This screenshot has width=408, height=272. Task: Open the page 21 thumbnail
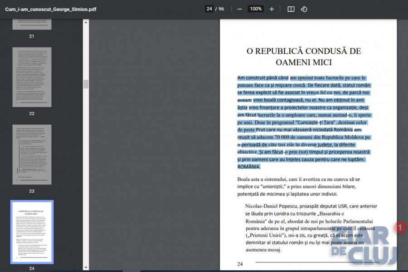(32, 24)
